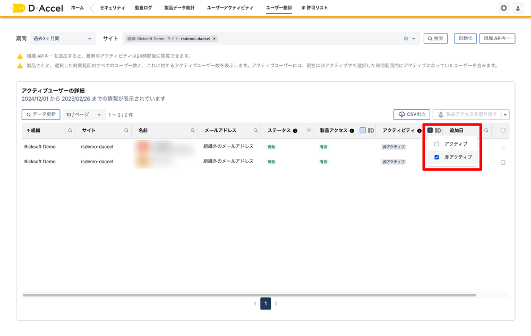Open the 10 / ページ page size dropdown
Image resolution: width=531 pixels, height=336 pixels.
[84, 114]
